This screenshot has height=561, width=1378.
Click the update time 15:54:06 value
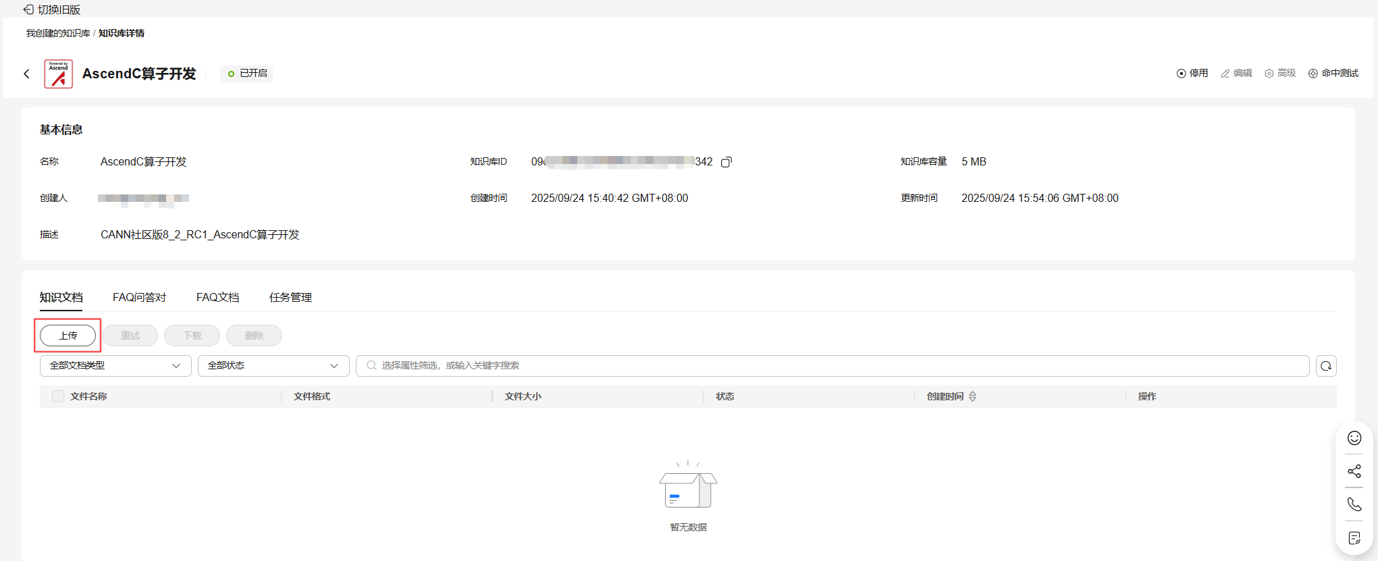tap(1040, 198)
